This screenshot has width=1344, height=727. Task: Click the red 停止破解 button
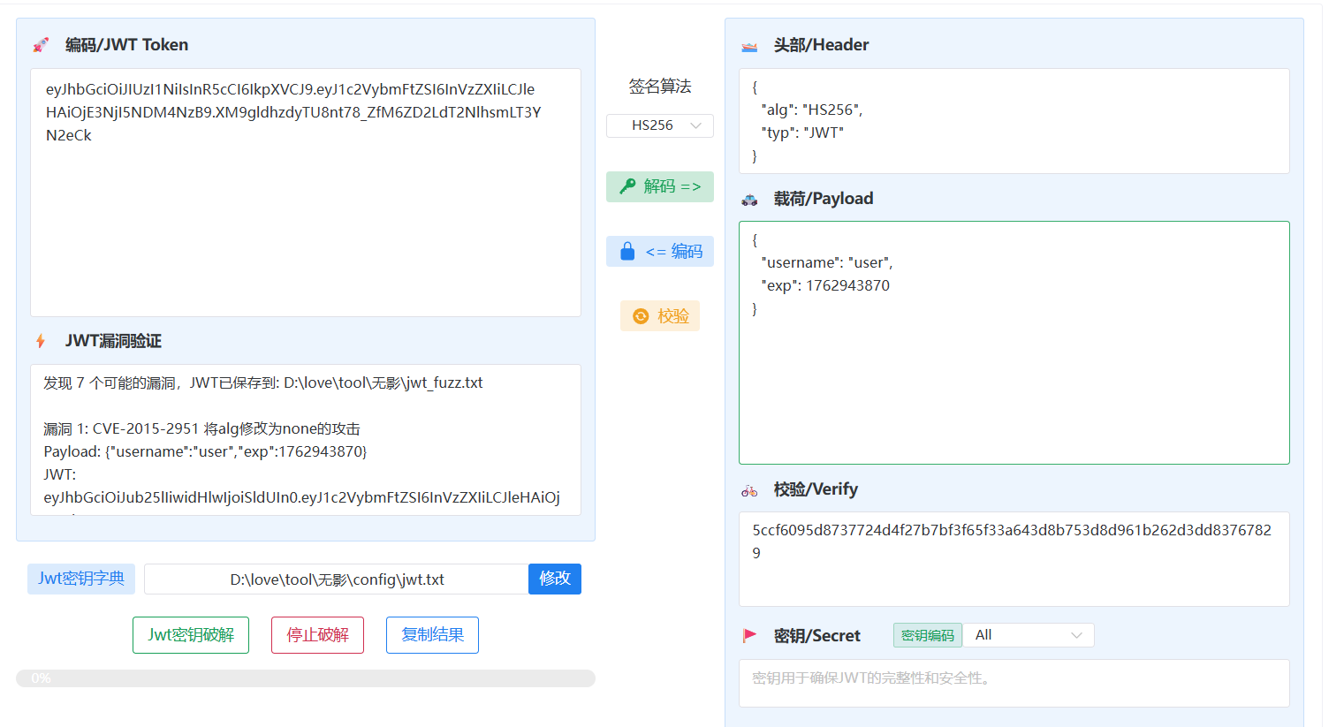pyautogui.click(x=317, y=635)
